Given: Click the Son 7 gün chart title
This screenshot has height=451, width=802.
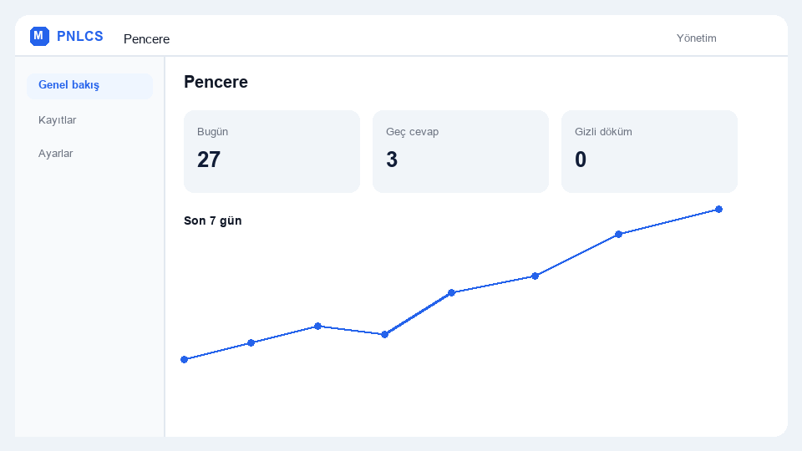Looking at the screenshot, I should pyautogui.click(x=213, y=220).
